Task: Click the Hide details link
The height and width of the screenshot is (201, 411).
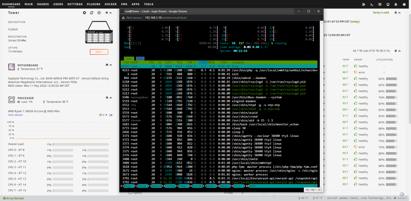Action: click(x=16, y=115)
